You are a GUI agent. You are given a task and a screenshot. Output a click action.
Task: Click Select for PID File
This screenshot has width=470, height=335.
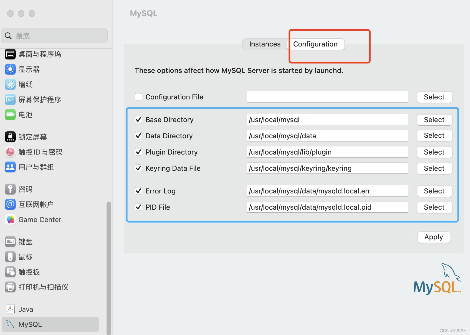tap(434, 207)
